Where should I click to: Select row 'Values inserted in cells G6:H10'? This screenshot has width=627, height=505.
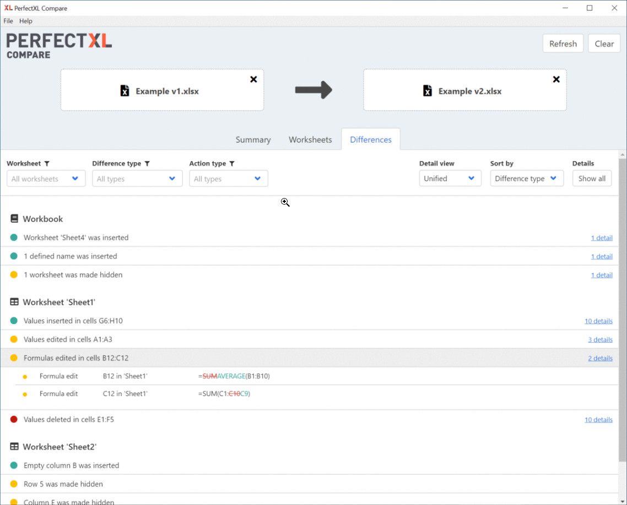310,321
